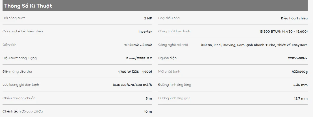Select the "R32/690g" refrigerant value
313x117 pixels.
(x=299, y=72)
